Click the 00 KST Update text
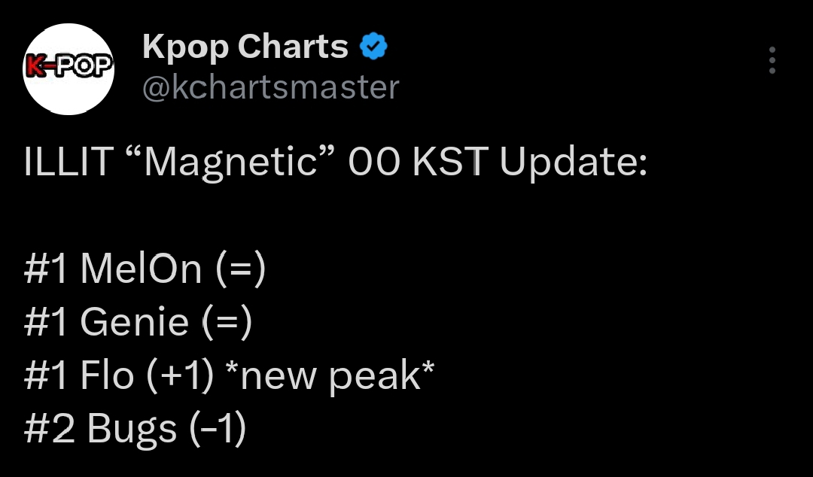 click(x=498, y=163)
